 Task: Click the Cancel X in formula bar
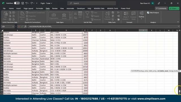(x=19, y=26)
